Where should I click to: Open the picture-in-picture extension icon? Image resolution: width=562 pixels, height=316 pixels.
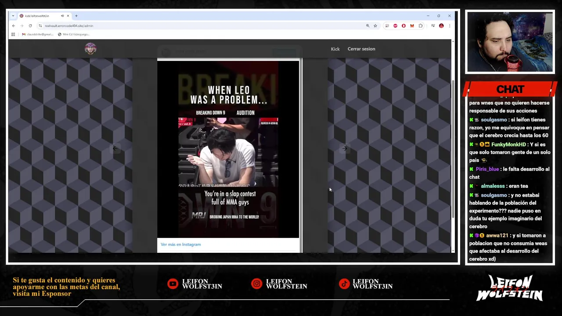387,26
